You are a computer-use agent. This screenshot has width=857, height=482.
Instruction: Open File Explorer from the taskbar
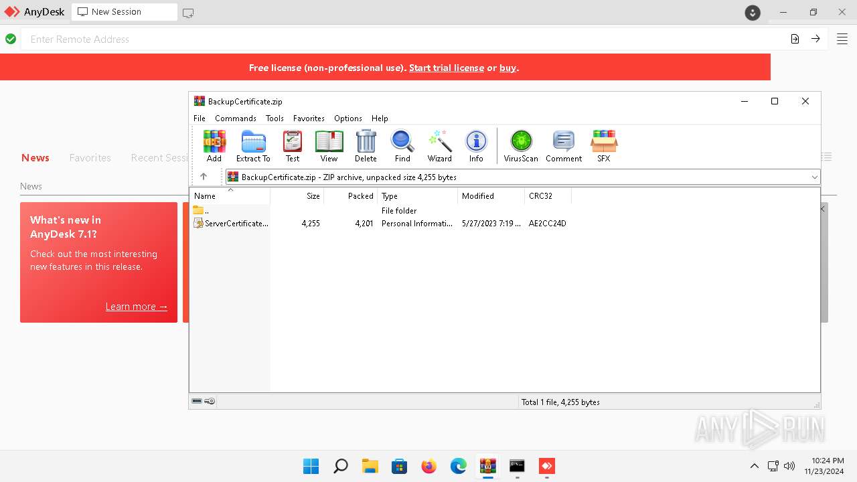point(370,466)
